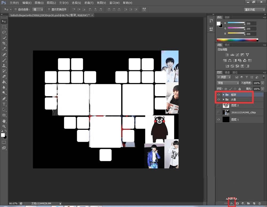Check the 显示变换控件 option
Screen dimensions: 267x207
point(49,9)
